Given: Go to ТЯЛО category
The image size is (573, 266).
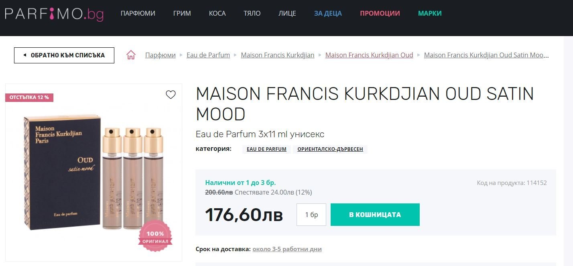Looking at the screenshot, I should (252, 13).
